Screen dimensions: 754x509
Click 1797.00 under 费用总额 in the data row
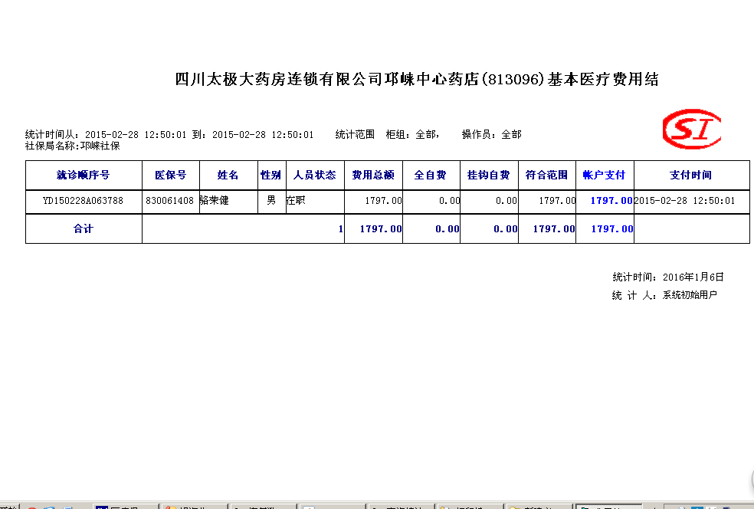click(383, 201)
